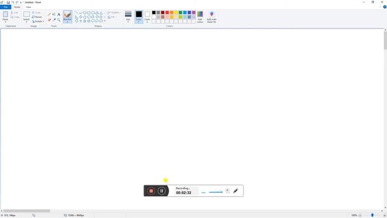The image size is (387, 218).
Task: Choose the Five-point star shape
Action: [85, 21]
